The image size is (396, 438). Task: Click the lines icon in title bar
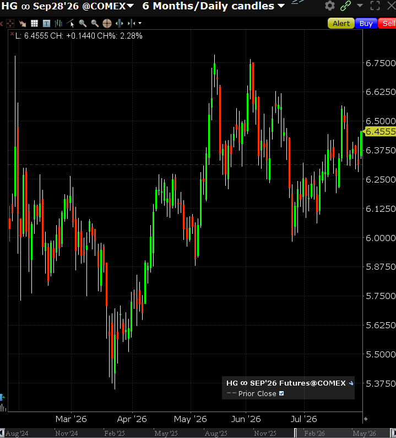[x=297, y=2]
